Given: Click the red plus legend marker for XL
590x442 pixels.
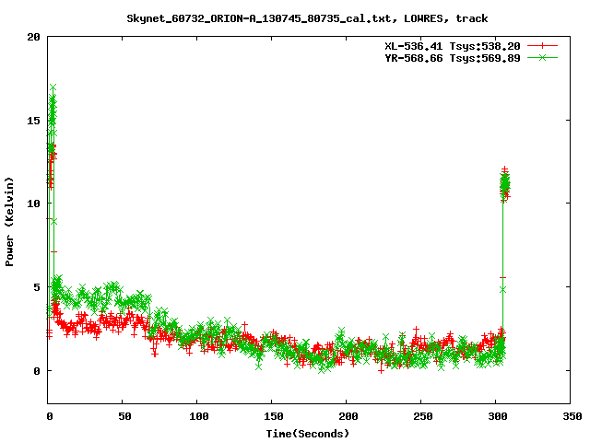Looking at the screenshot, I should coord(542,46).
